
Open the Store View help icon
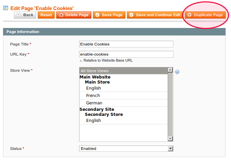coord(177,72)
